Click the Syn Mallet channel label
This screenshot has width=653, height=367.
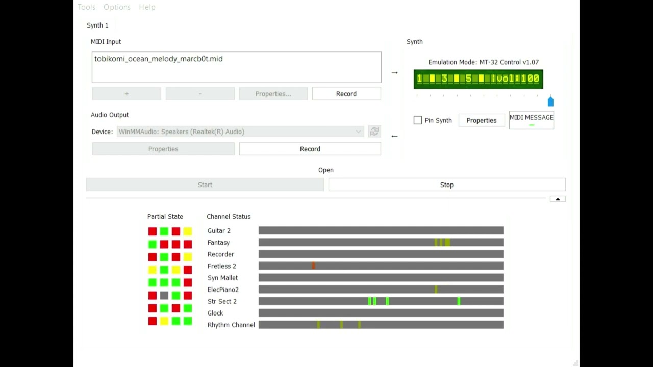222,278
